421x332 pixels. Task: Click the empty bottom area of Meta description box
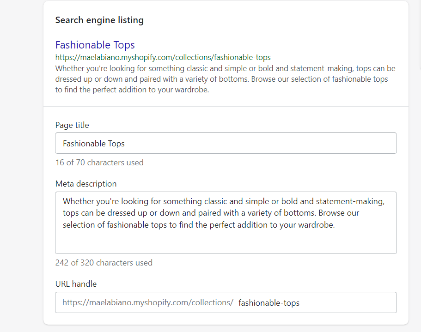click(x=226, y=243)
